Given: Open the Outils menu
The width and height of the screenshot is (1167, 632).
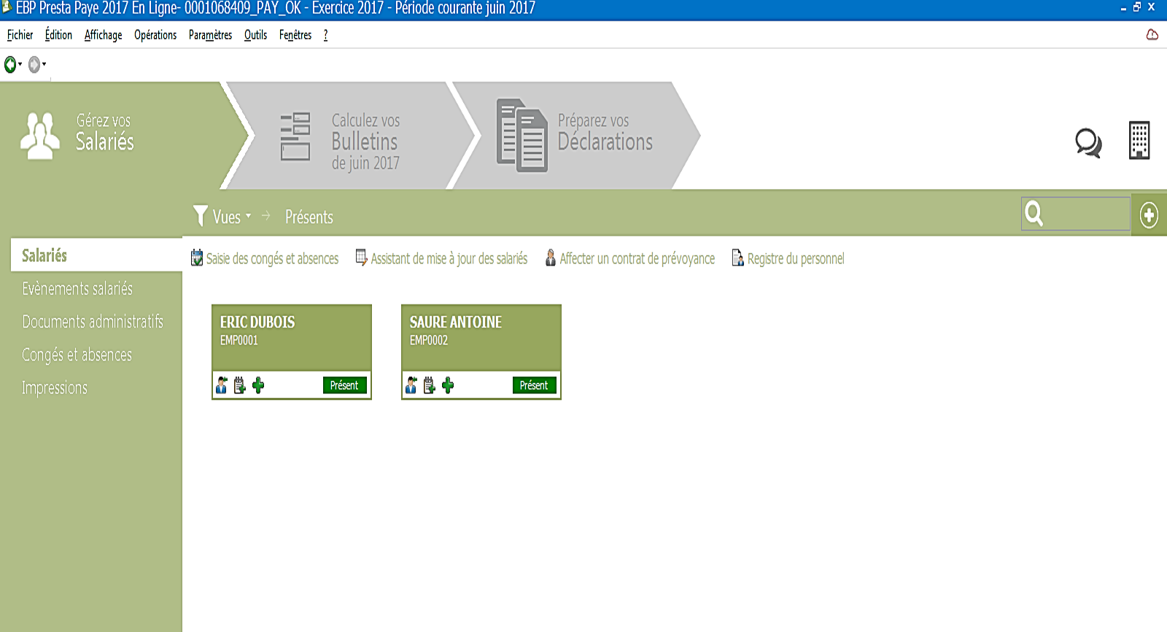Looking at the screenshot, I should [255, 35].
